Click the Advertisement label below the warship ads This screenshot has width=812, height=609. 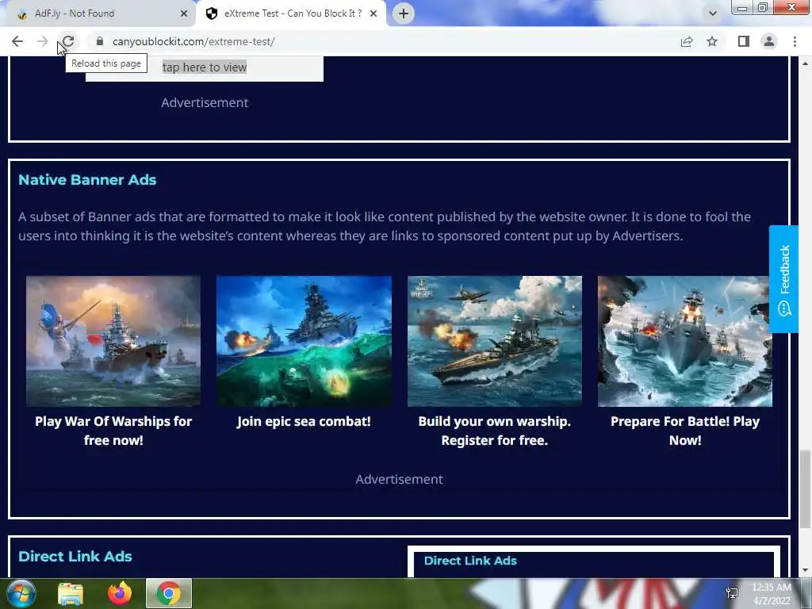(400, 479)
